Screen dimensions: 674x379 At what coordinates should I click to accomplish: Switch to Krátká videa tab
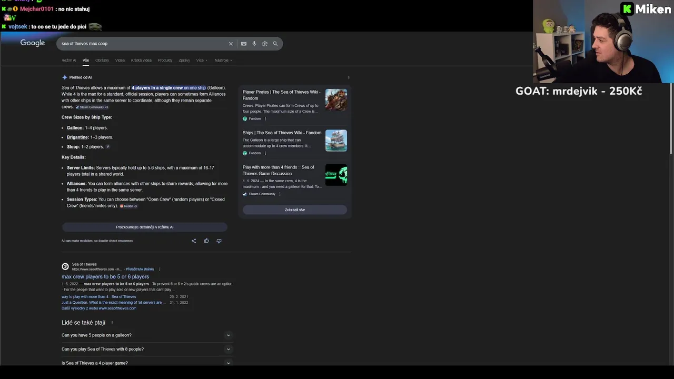(141, 61)
